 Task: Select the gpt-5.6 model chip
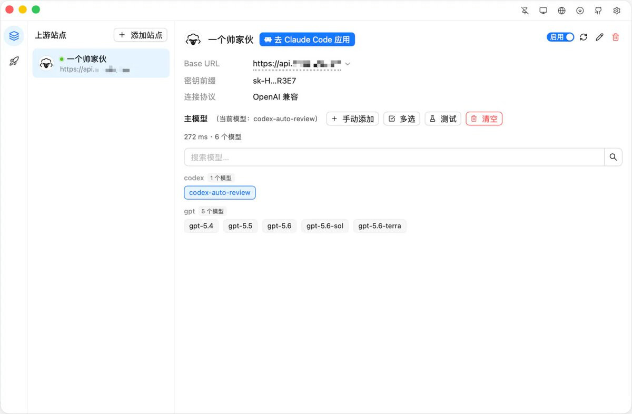(x=279, y=226)
